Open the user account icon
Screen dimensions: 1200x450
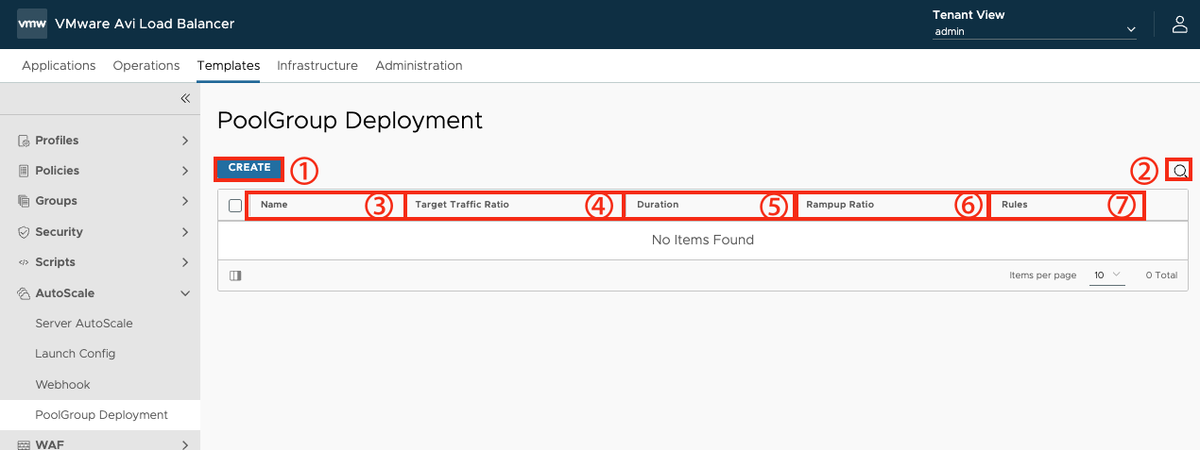(x=1179, y=25)
